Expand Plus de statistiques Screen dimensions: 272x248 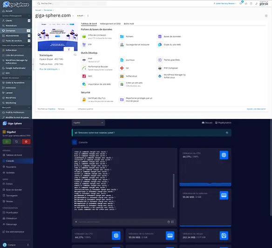tap(49, 69)
